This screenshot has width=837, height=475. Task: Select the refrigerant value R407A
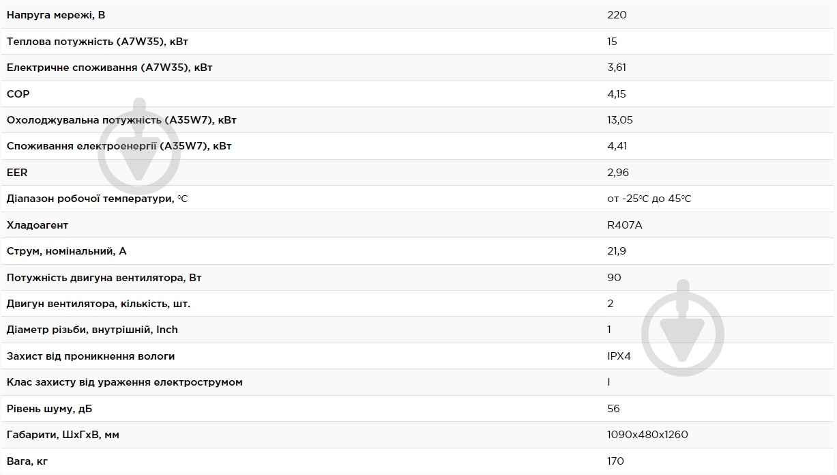624,225
